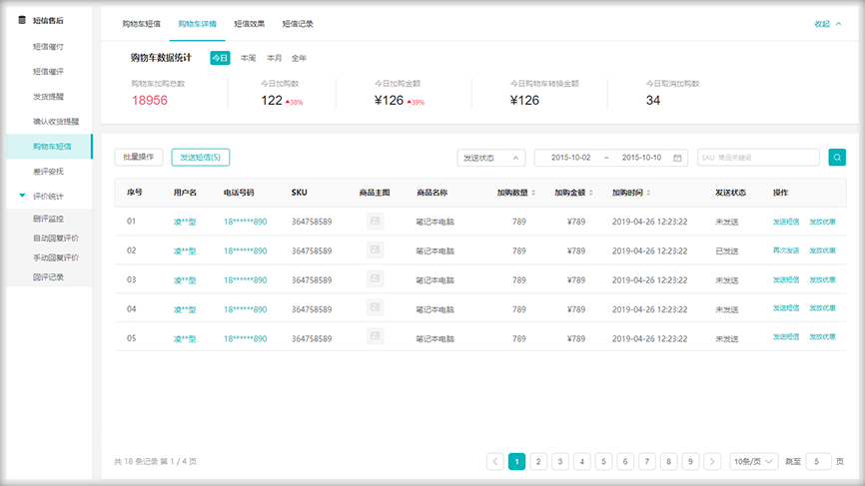Open product image thumbnail in row 05
Viewport: 865px width, 486px height.
376,336
